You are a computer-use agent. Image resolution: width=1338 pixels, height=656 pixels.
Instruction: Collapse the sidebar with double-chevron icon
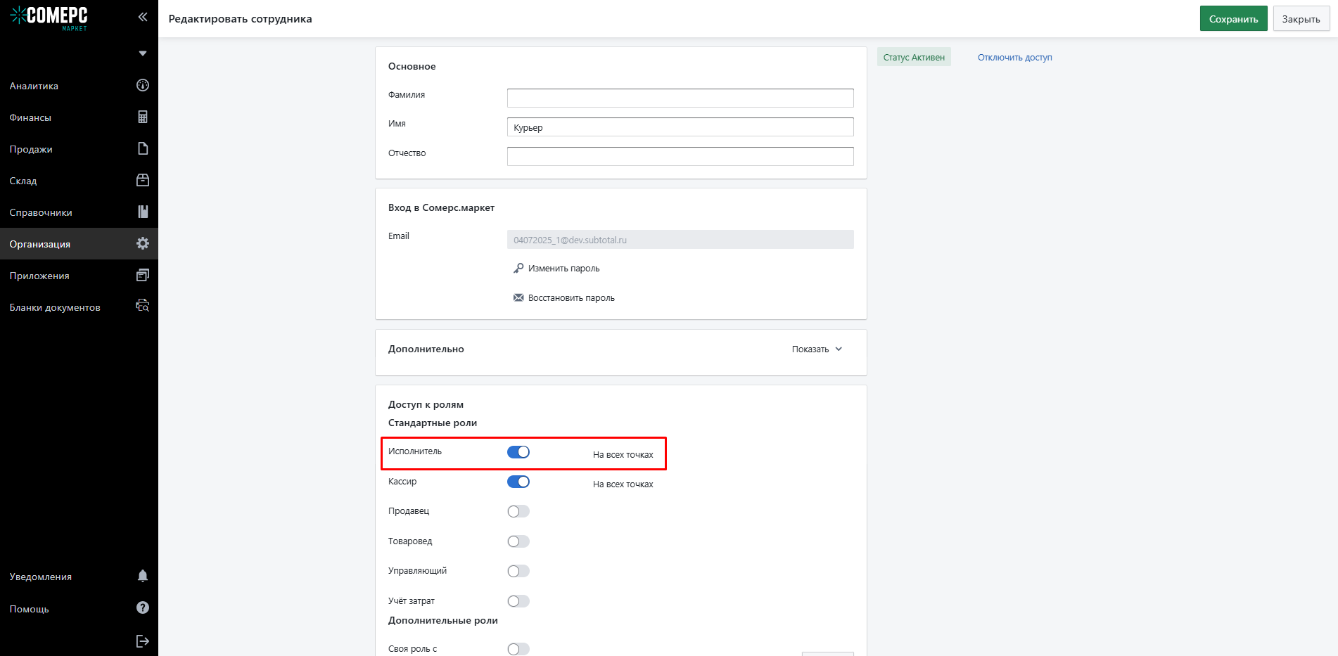point(143,17)
